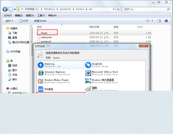This screenshot has height=134, width=173.
Task: Click drivers in the address path
Action: (x=80, y=9)
